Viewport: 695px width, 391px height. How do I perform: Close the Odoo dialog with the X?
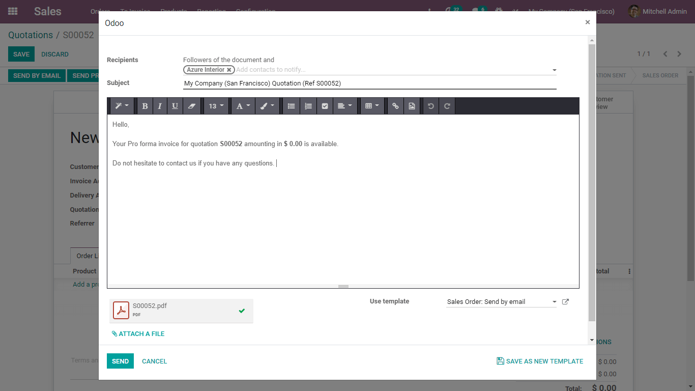coord(588,22)
